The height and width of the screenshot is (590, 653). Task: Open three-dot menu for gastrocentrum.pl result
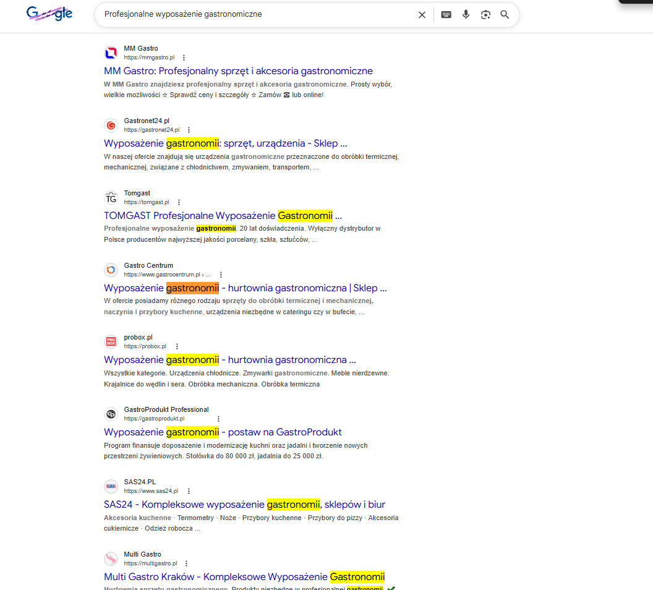pyautogui.click(x=221, y=275)
